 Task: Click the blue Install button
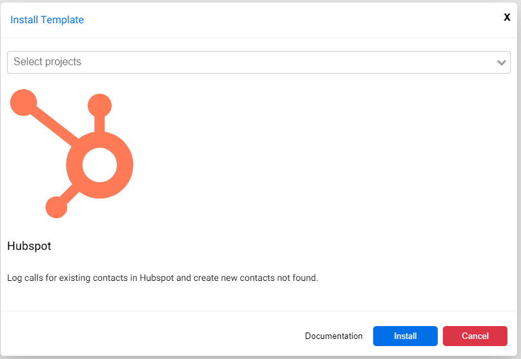(405, 336)
